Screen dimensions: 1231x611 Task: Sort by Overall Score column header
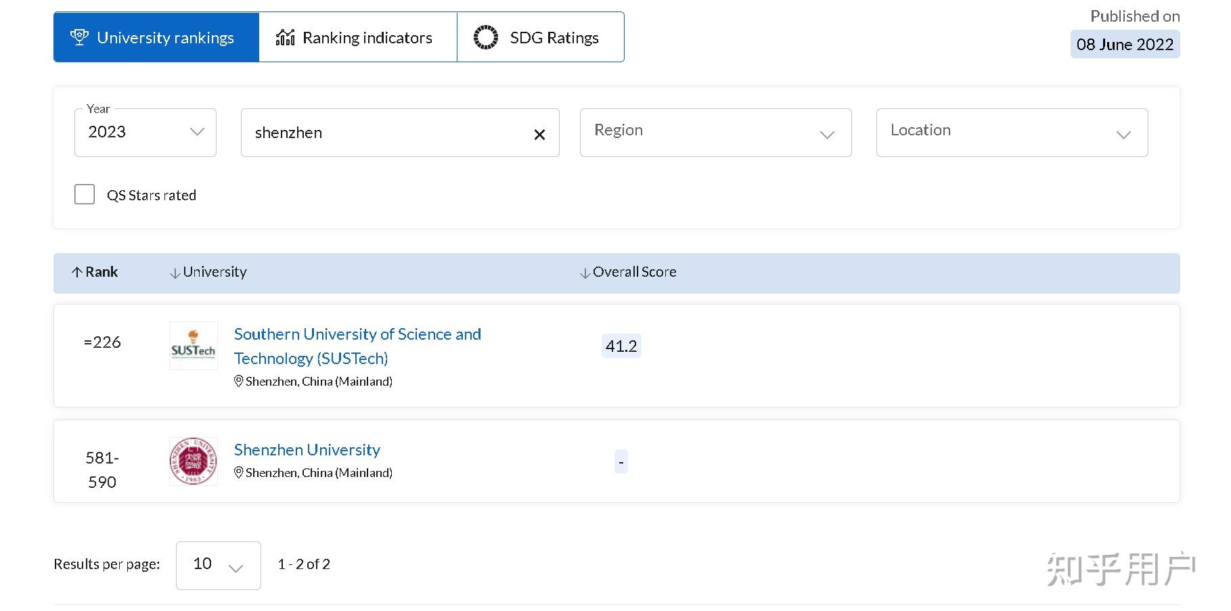point(628,272)
